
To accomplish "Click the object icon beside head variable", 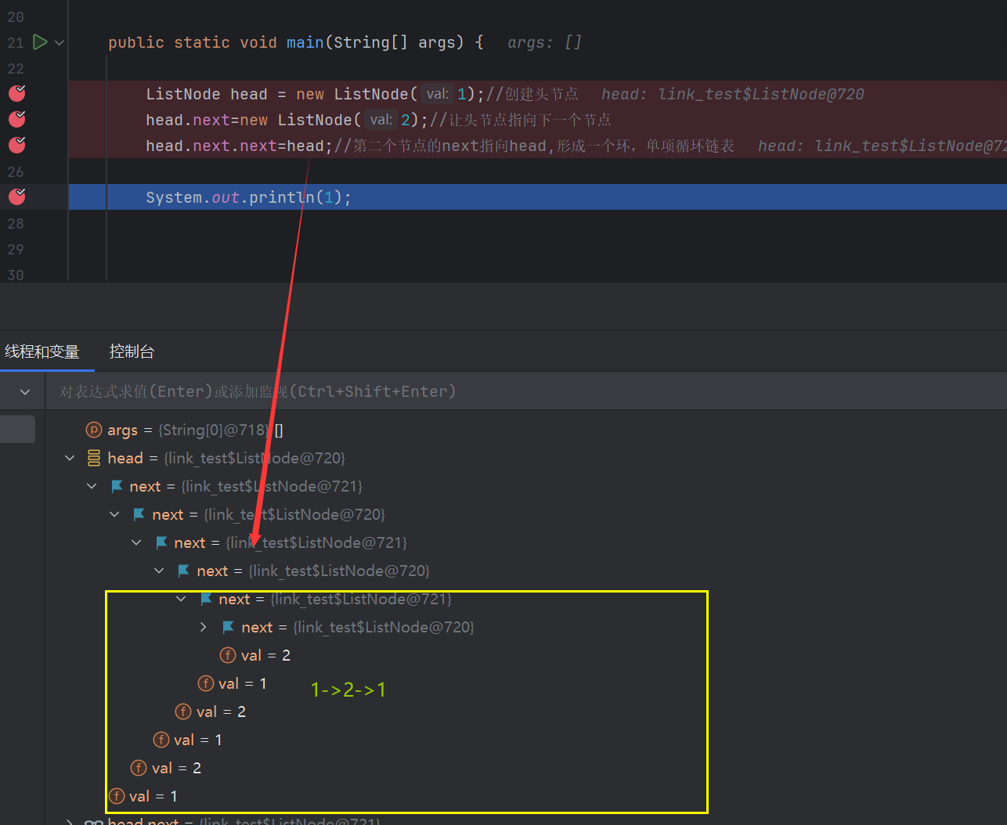I will (94, 458).
